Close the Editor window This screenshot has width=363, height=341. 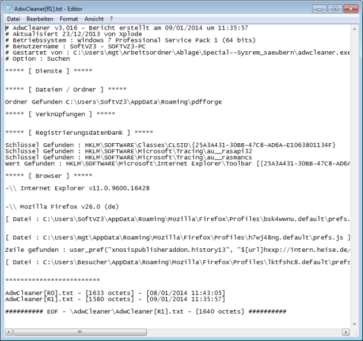click(350, 9)
